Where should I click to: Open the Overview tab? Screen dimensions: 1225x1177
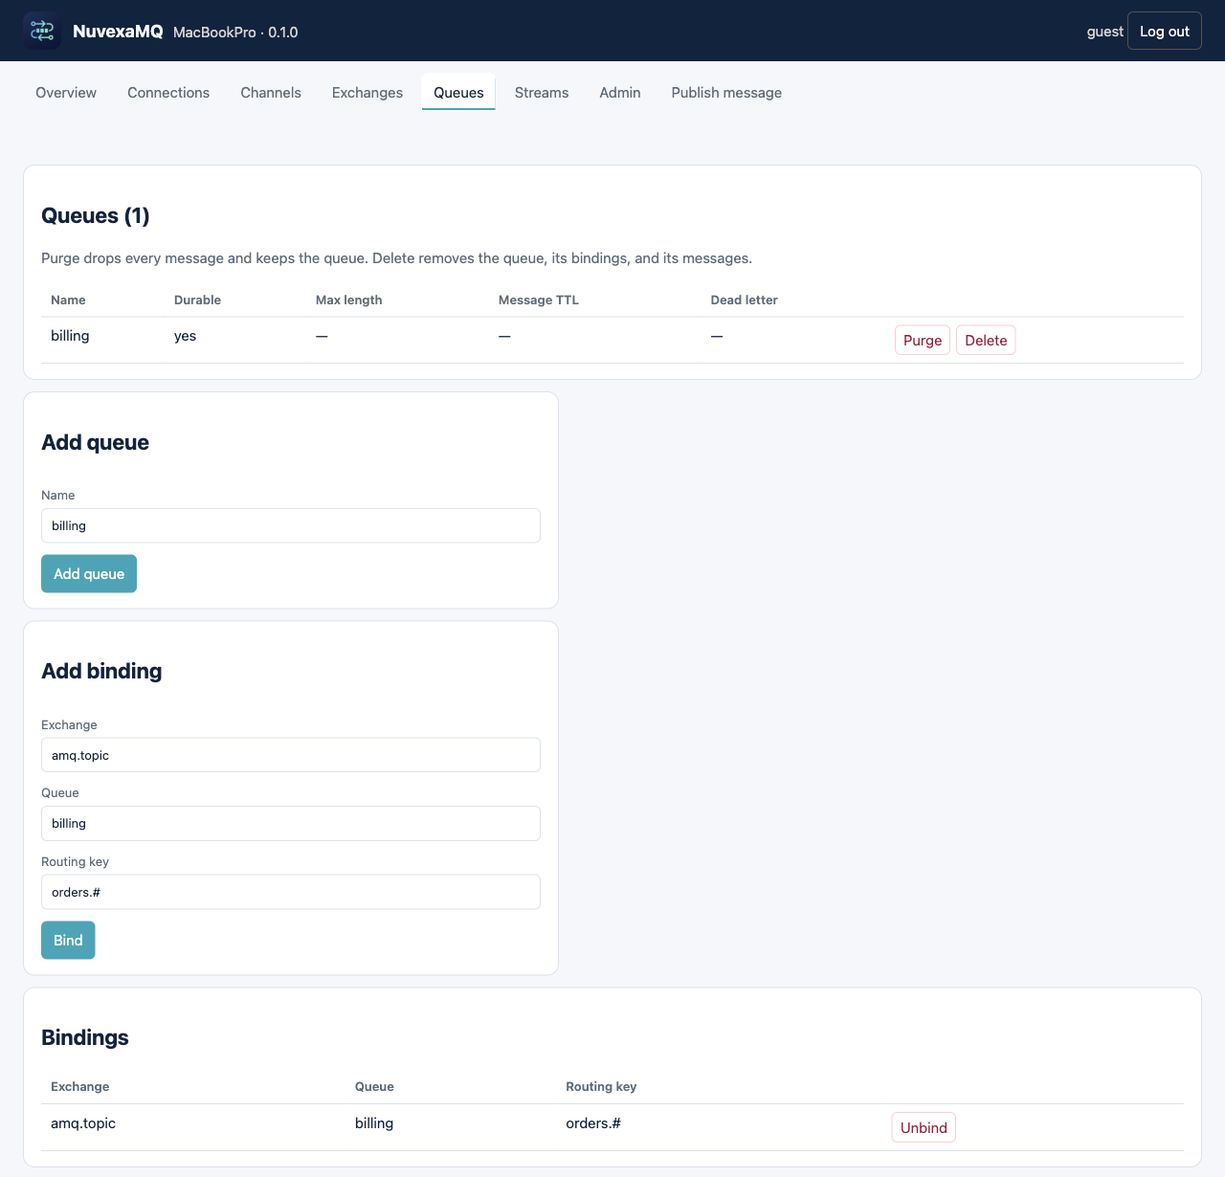point(66,93)
